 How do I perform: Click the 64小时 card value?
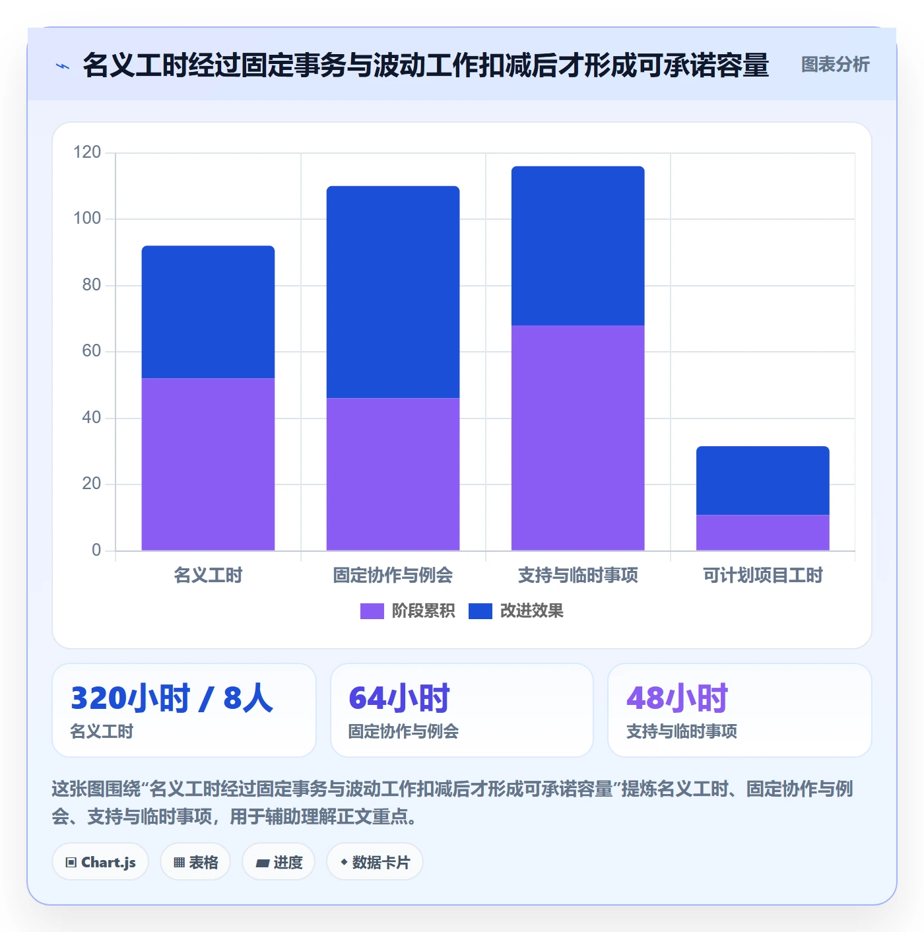click(x=399, y=698)
